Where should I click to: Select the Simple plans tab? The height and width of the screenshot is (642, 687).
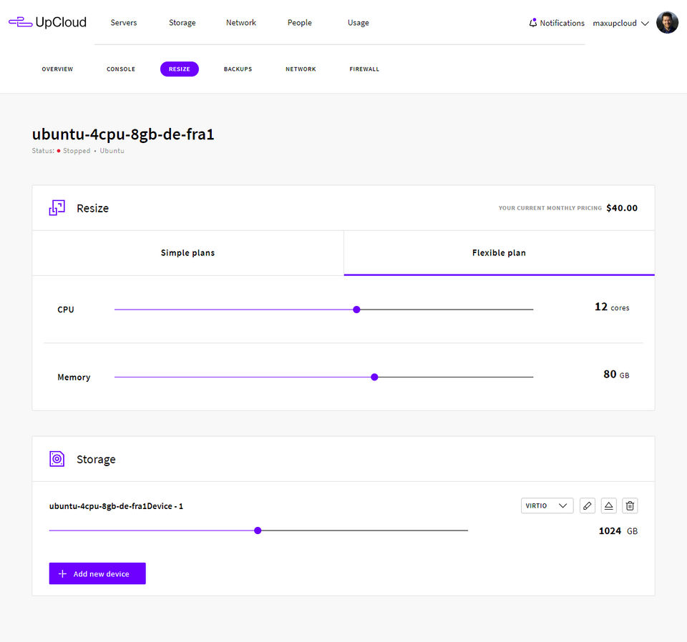click(x=188, y=253)
